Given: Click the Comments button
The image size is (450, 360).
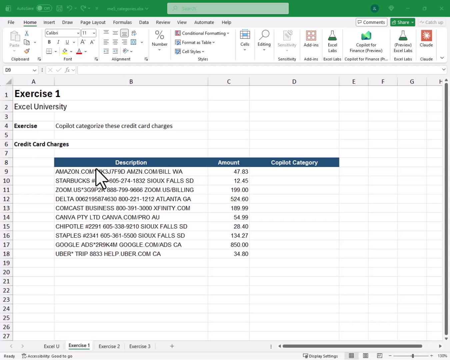Looking at the screenshot, I should [371, 22].
